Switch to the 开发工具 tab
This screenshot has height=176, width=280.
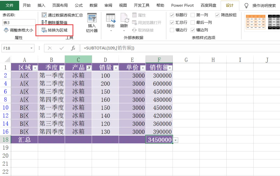coord(142,5)
